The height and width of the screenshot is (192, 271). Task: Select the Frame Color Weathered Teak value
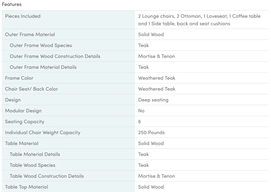[x=157, y=78]
